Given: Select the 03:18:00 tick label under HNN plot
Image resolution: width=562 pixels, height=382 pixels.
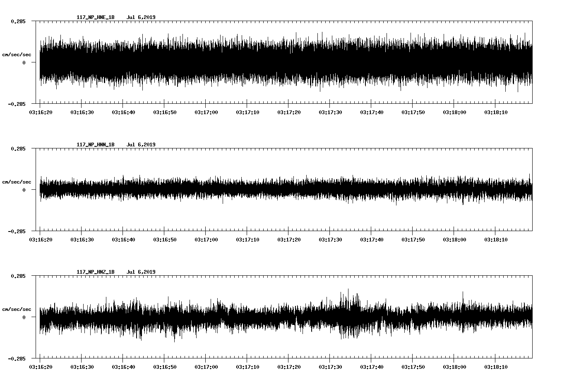Looking at the screenshot, I should pyautogui.click(x=454, y=239).
